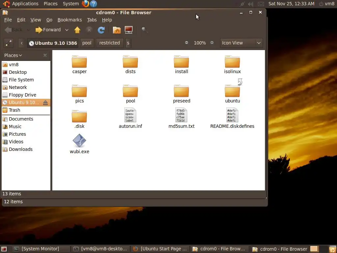Viewport: 337px width, 253px height.
Task: Switch to Ubuntu Start Page taskbar window
Action: click(160, 249)
